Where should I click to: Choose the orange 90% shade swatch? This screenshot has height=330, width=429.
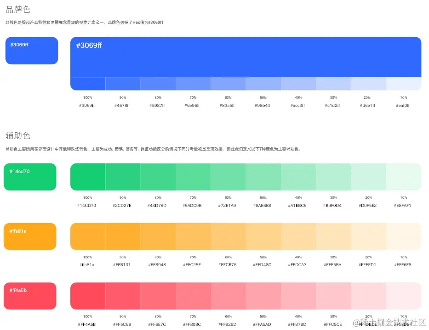[x=123, y=236]
